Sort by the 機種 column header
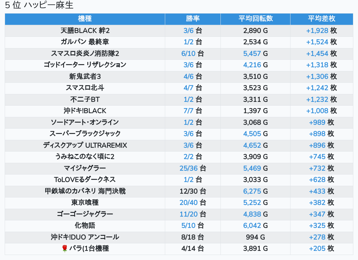Image resolution: width=358 pixels, height=260 pixels. [85, 19]
